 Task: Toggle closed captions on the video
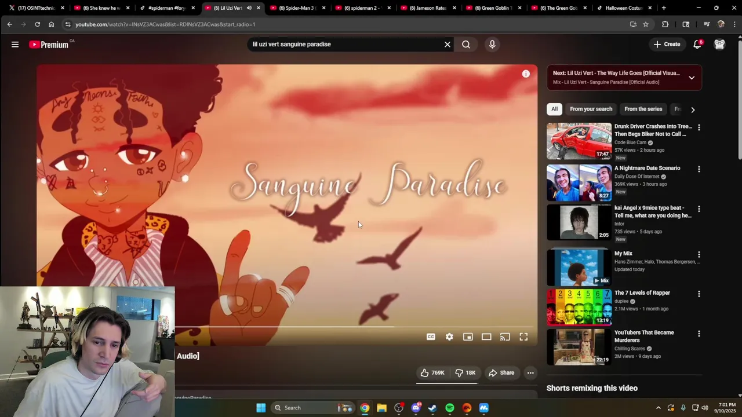point(431,336)
